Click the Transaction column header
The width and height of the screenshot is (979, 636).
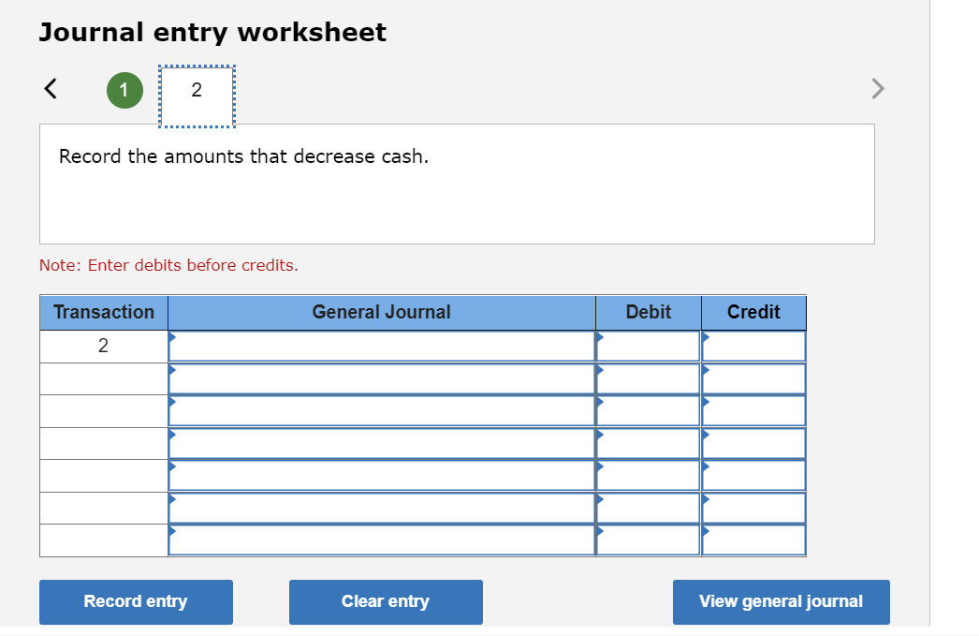(x=104, y=312)
